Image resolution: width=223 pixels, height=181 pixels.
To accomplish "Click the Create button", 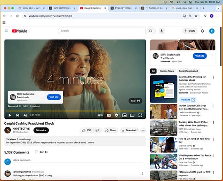I will tap(190, 31).
